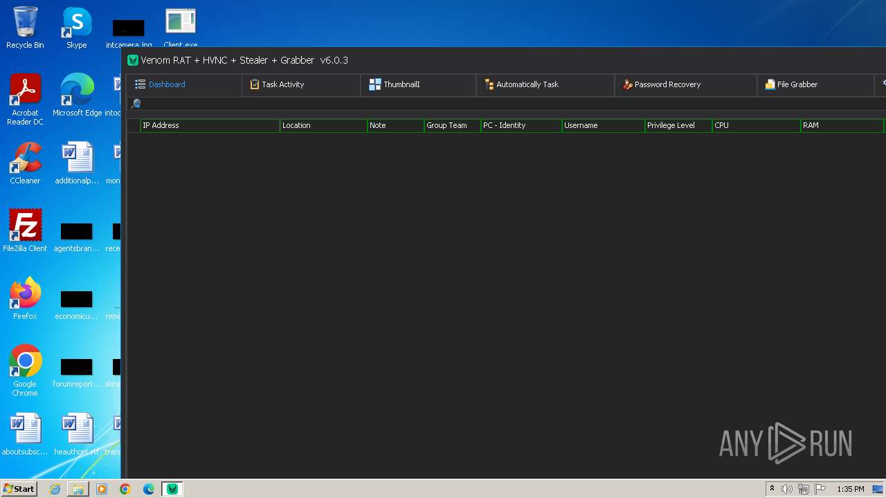Screen dimensions: 886x498
Task: Switch to the Task Activity tab
Action: (300, 84)
